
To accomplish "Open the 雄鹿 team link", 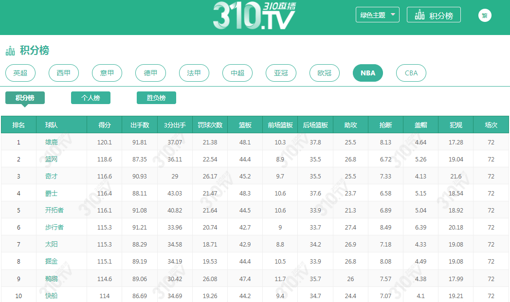I will [52, 142].
